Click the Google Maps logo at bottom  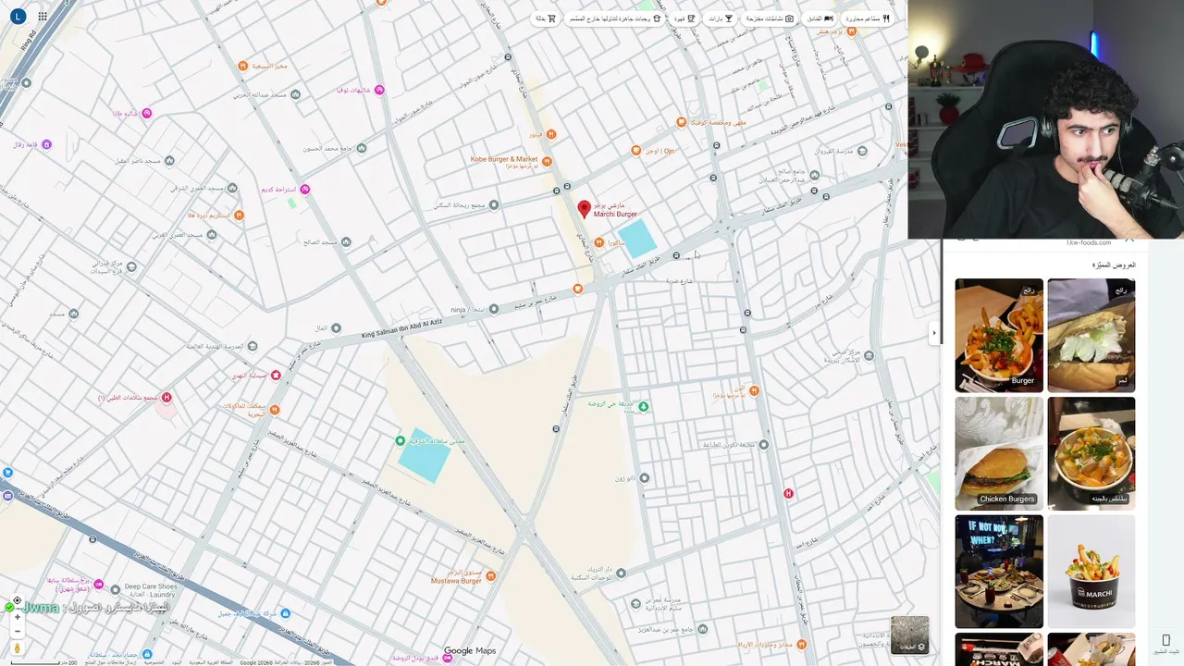click(x=470, y=651)
